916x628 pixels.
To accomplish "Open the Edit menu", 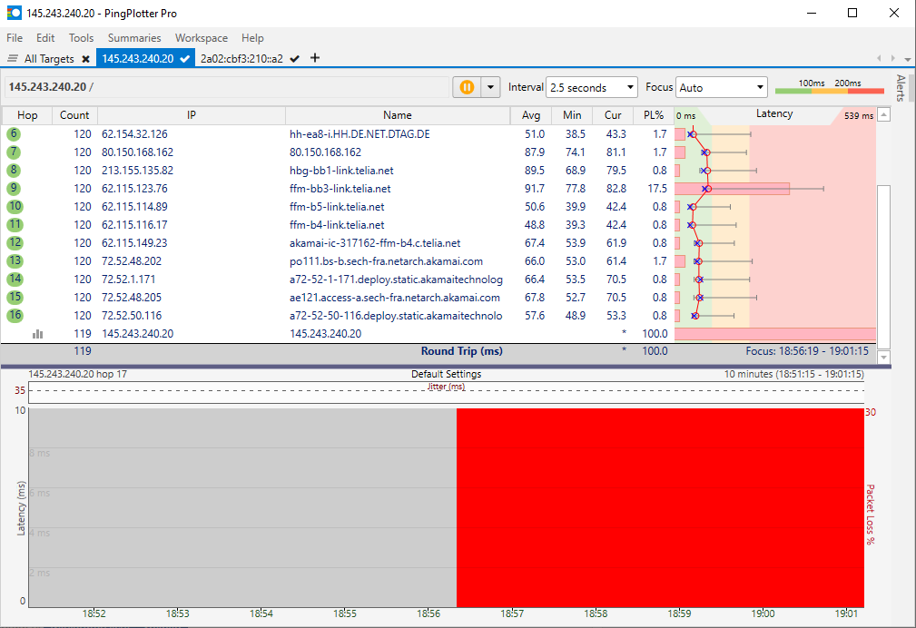I will [x=45, y=38].
